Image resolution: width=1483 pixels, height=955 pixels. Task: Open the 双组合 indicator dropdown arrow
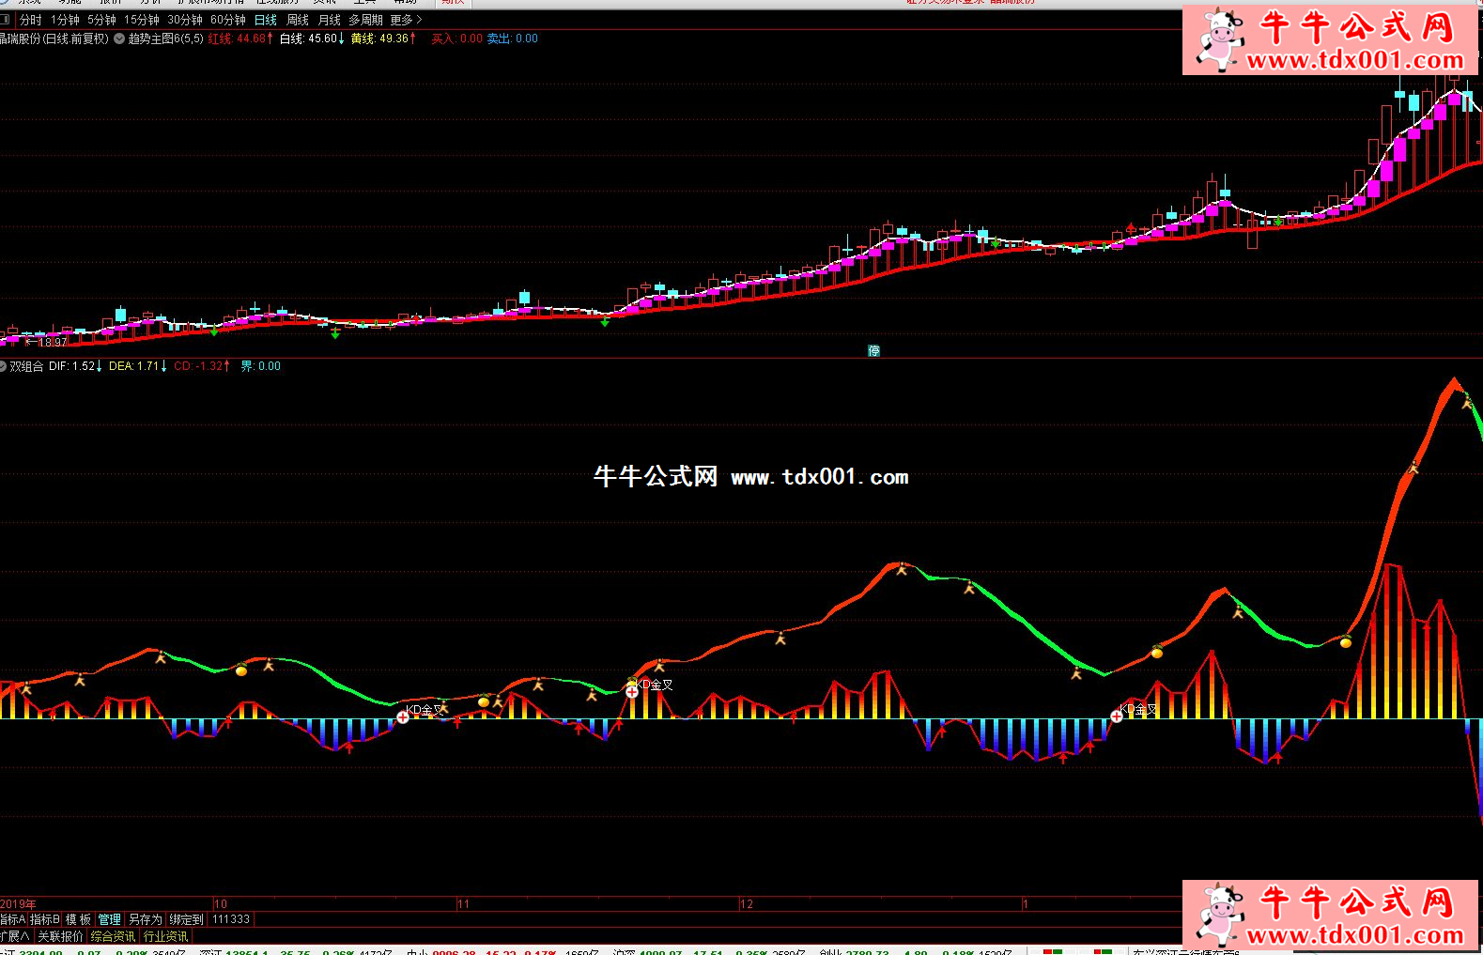4,366
